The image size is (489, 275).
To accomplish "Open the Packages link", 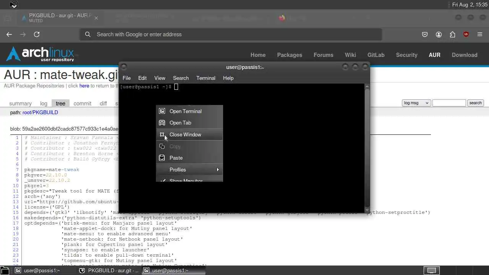I will [x=290, y=55].
